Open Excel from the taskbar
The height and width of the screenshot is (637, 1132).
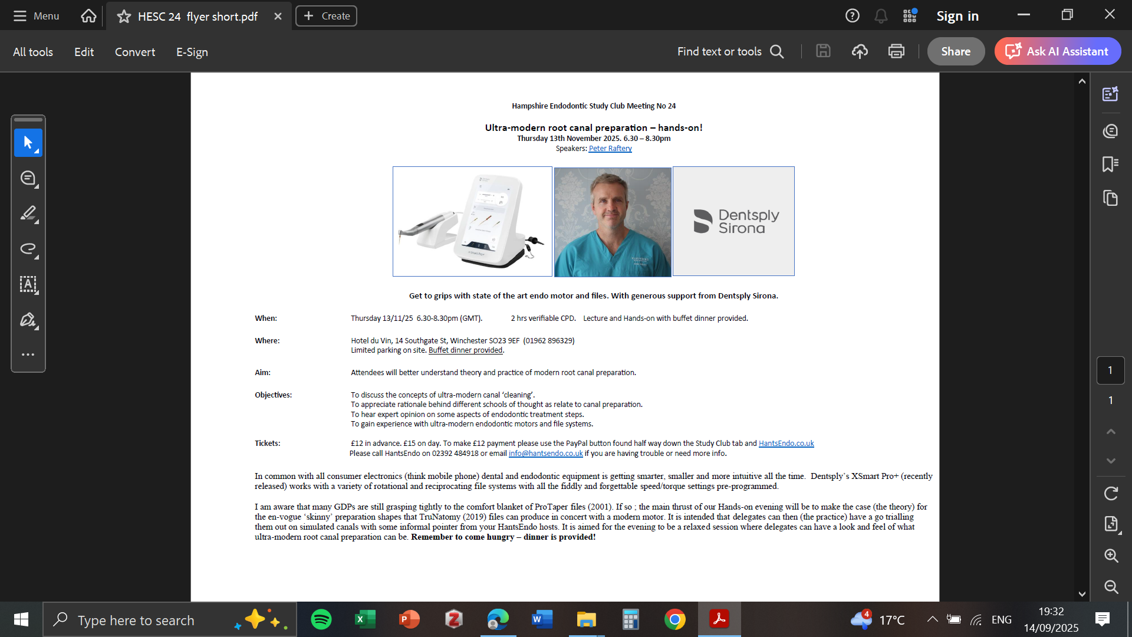click(x=365, y=619)
